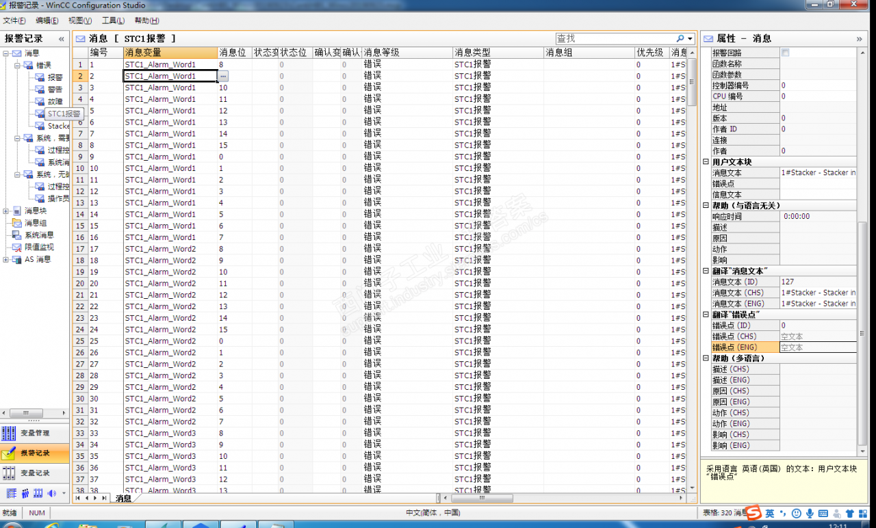Screen dimensions: 876x528
Task: Select the 系统消息 icon in tree
Action: 16,235
